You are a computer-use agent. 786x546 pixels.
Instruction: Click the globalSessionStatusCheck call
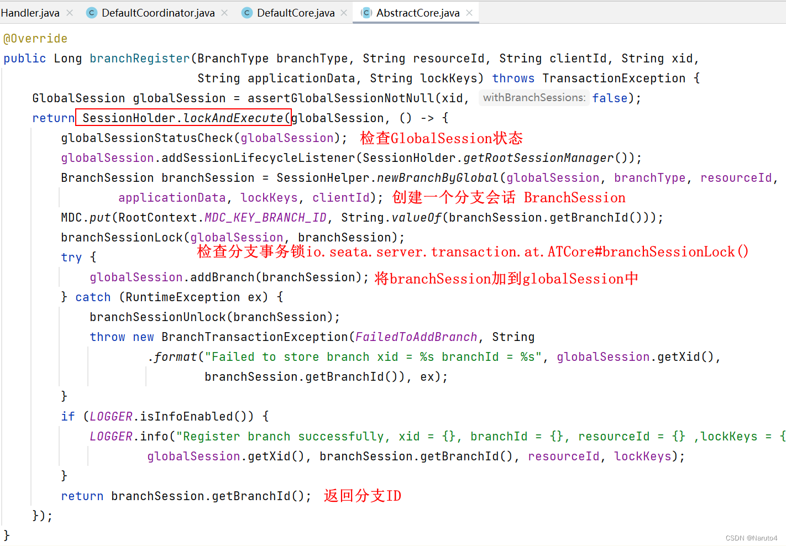[147, 138]
